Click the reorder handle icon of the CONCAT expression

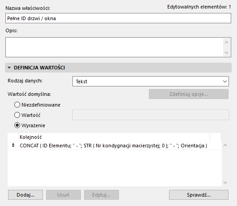(13, 145)
